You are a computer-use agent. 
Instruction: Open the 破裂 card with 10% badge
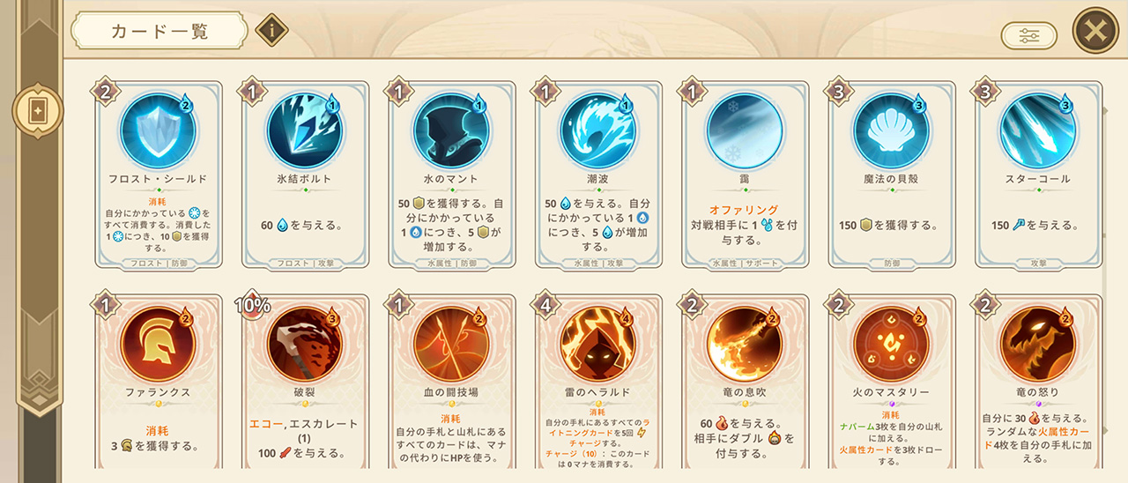click(303, 388)
